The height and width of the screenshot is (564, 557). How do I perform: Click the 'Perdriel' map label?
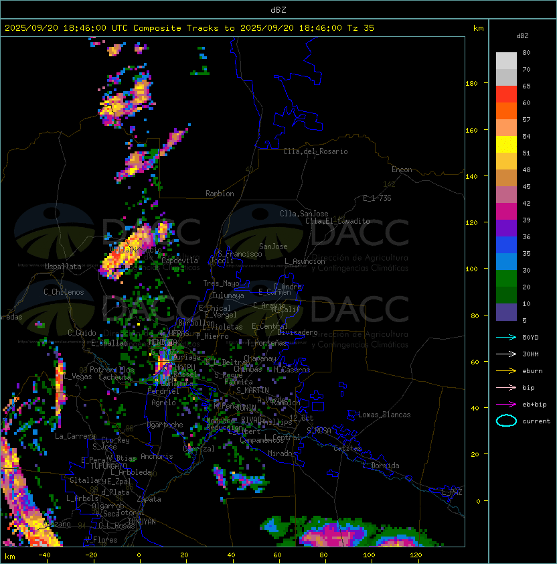pyautogui.click(x=163, y=391)
